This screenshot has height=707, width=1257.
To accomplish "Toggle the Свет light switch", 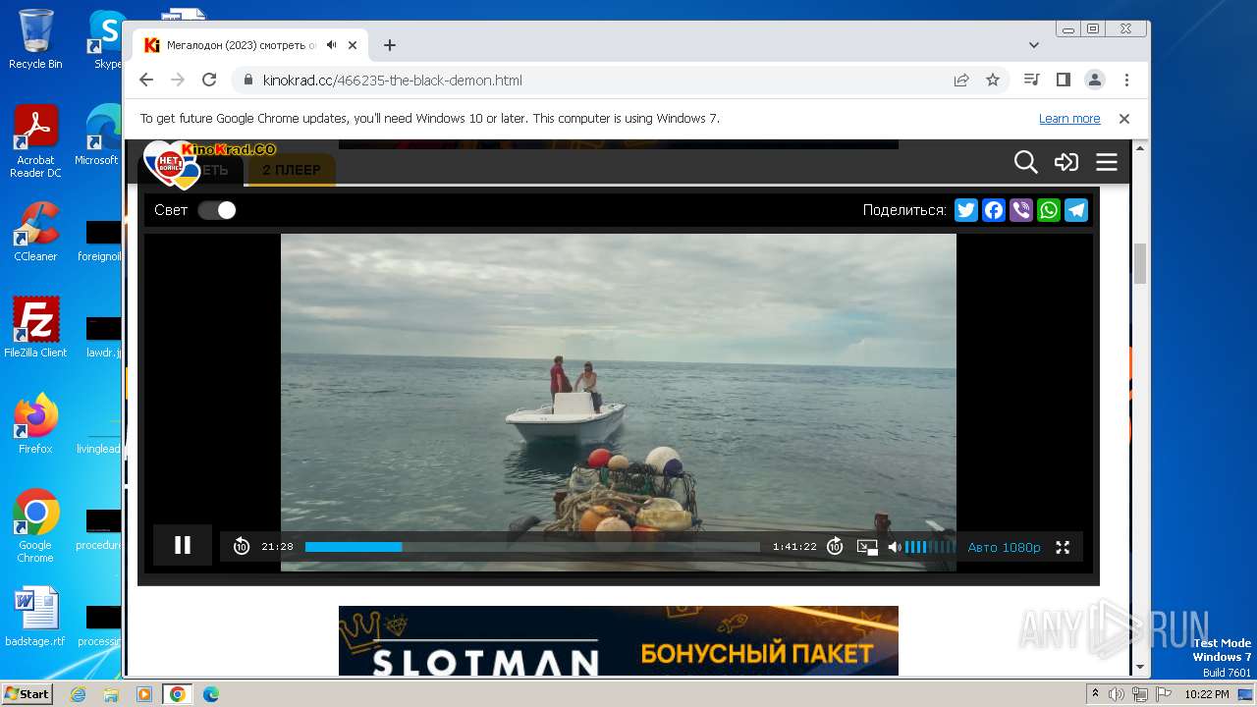I will click(217, 210).
